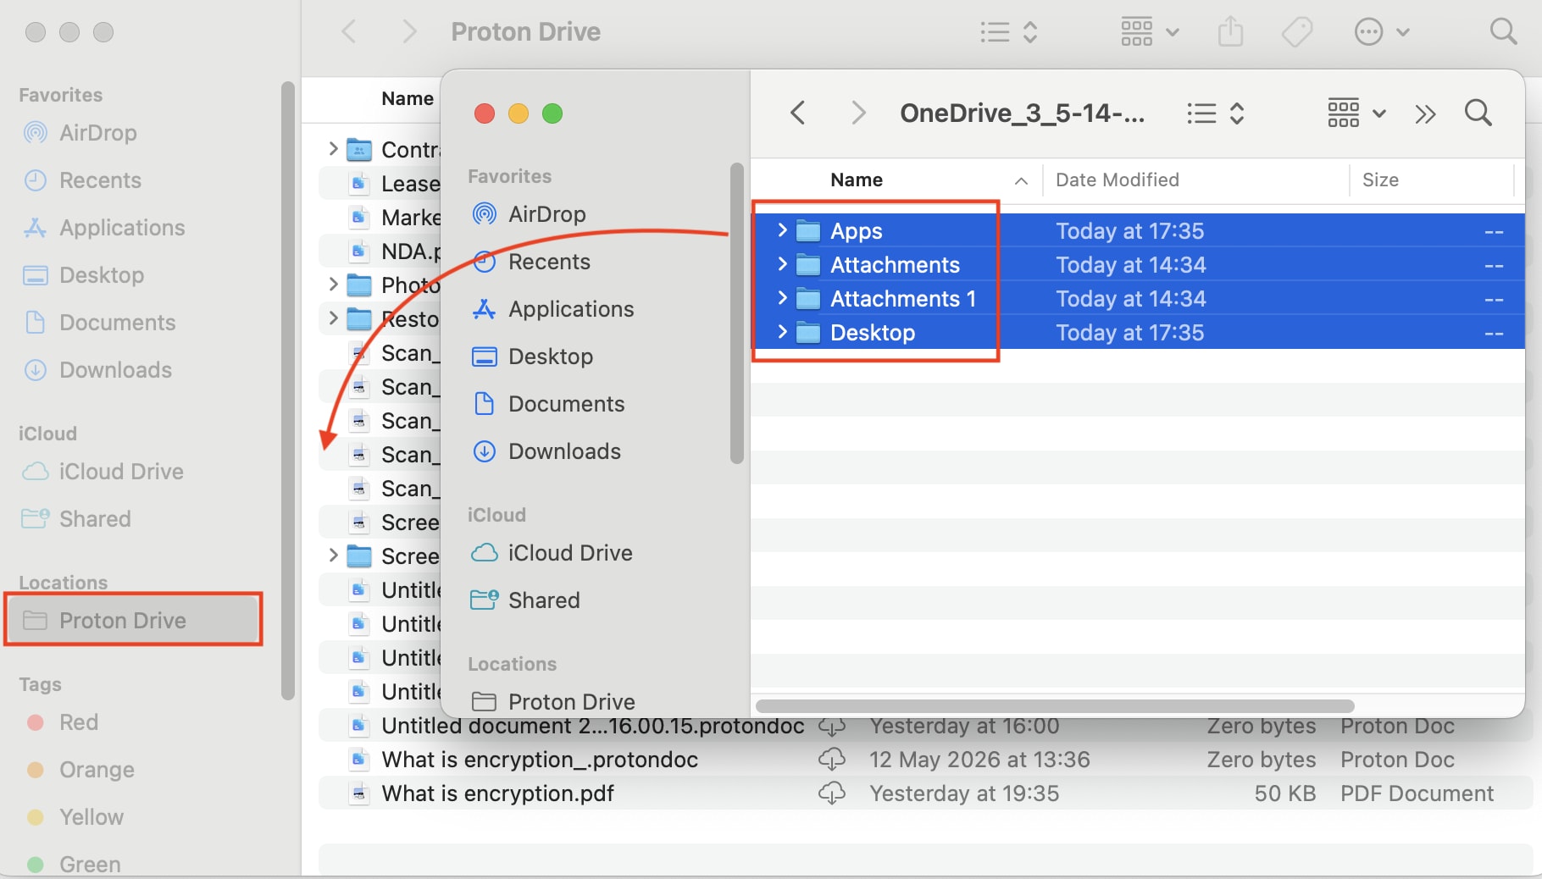Screen dimensions: 1542x879
Task: Click the OneDrive sidebar vertical scrollbar
Action: 736,314
